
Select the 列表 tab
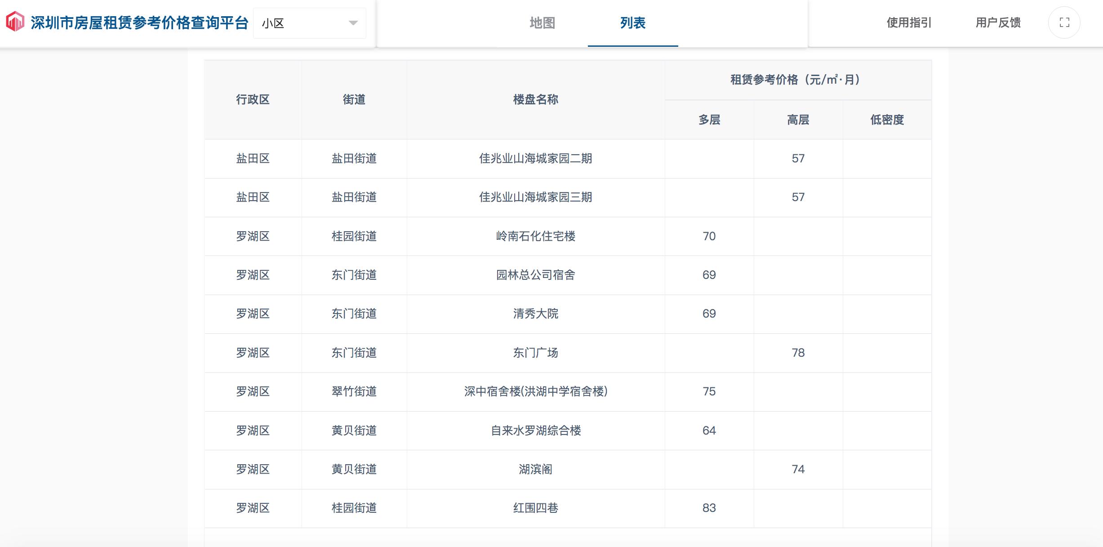[x=632, y=23]
